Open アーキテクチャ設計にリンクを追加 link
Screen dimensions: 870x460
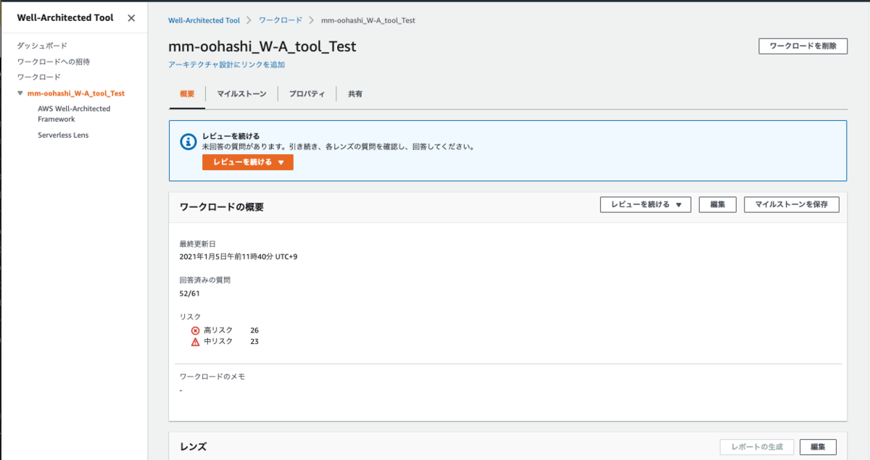(226, 65)
